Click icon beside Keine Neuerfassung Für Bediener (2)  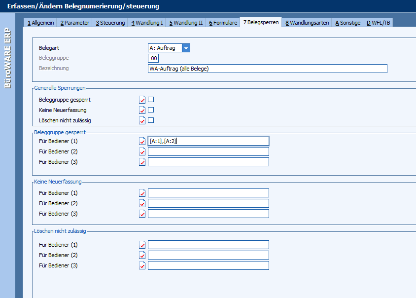coord(142,203)
